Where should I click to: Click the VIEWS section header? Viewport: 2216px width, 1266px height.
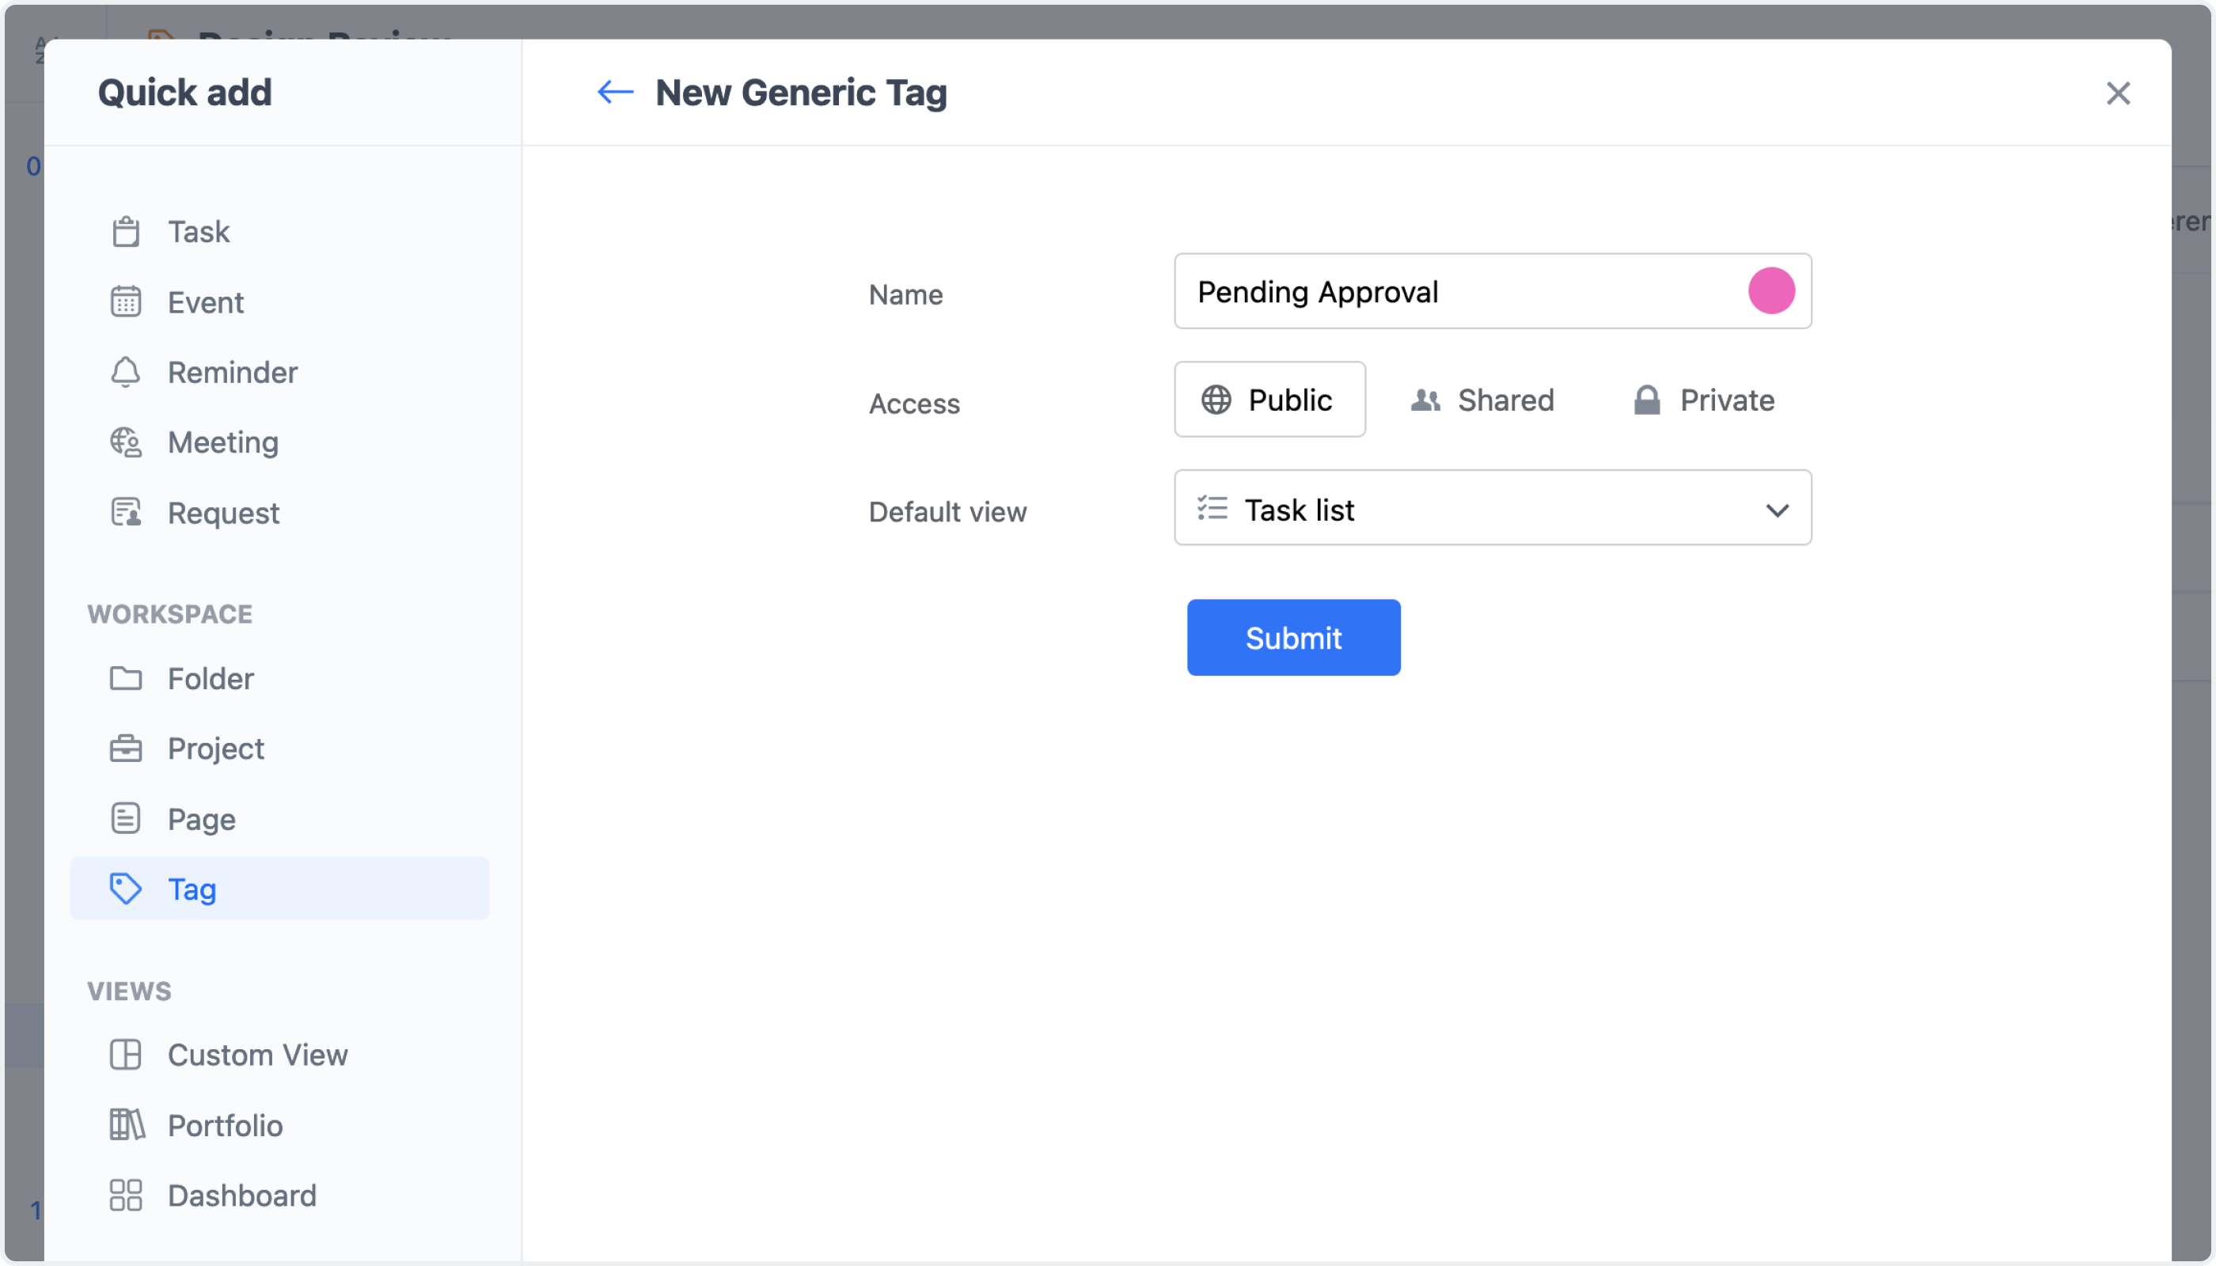[x=130, y=991]
